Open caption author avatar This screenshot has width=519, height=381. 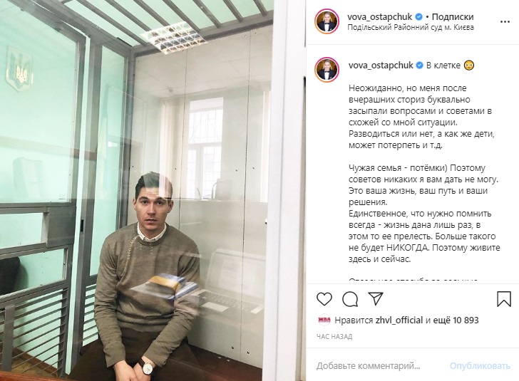pyautogui.click(x=327, y=70)
